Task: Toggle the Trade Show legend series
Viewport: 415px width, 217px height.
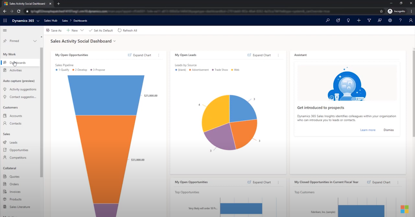Action: [221, 70]
